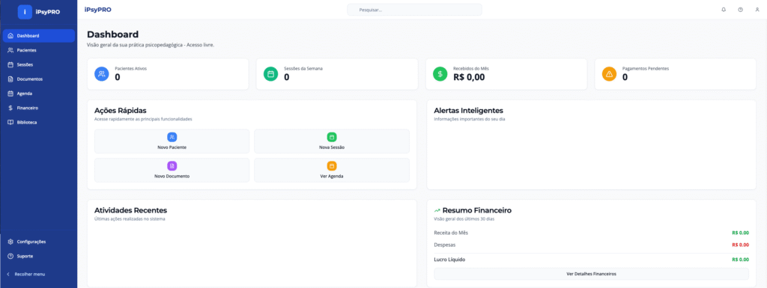767x288 pixels.
Task: Select Agenda in the sidebar
Action: pos(39,94)
